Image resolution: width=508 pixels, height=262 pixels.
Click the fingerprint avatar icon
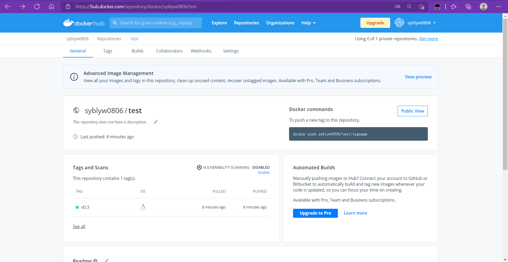pyautogui.click(x=399, y=23)
